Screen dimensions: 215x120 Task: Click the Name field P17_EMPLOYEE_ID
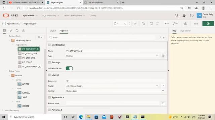[116, 51]
